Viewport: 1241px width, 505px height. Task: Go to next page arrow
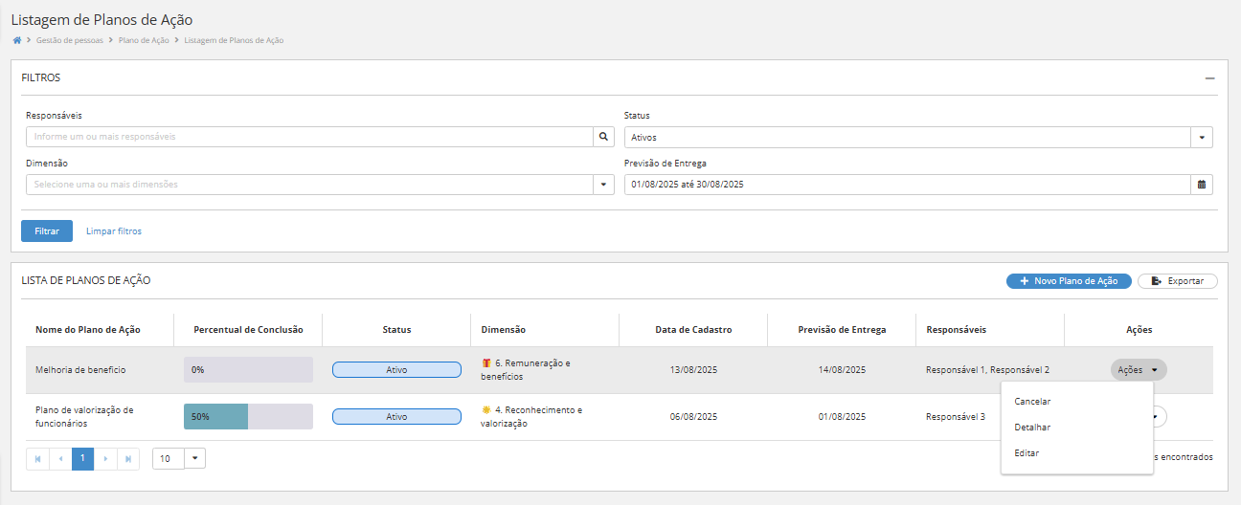coord(105,459)
